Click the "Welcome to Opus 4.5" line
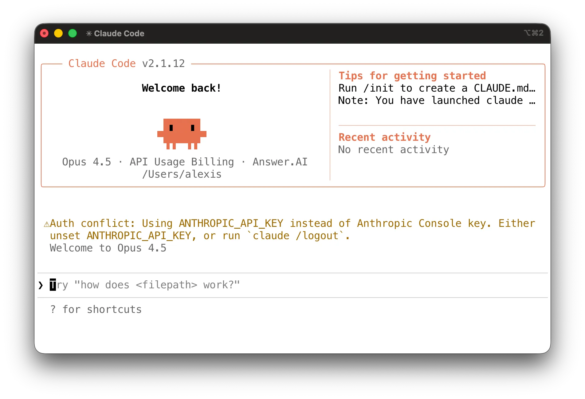The image size is (585, 399). click(108, 248)
